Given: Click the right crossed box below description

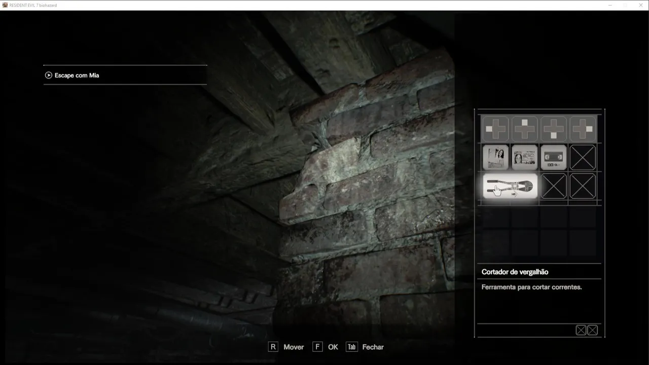Looking at the screenshot, I should click(592, 331).
